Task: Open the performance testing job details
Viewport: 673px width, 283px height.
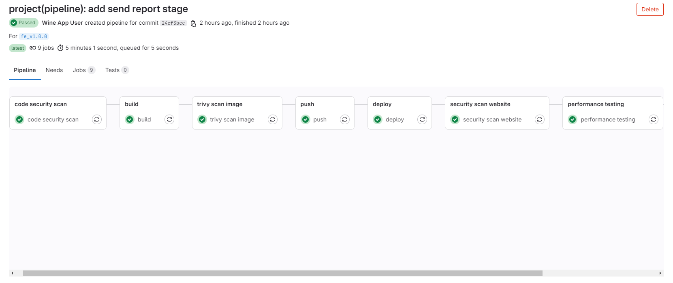Action: [607, 119]
